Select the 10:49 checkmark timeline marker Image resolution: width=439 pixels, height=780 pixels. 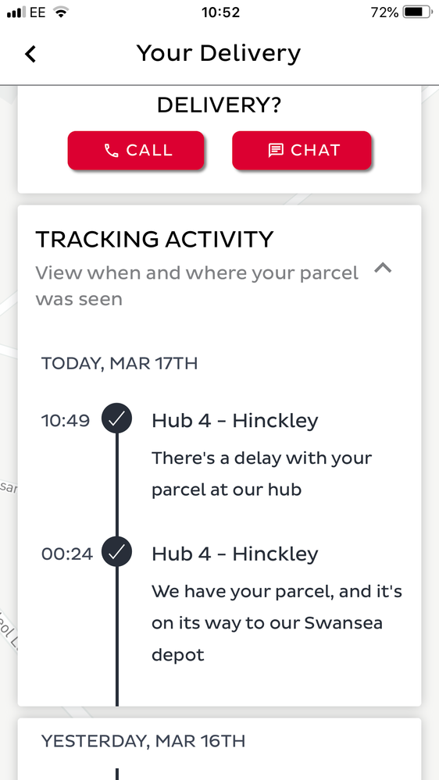(116, 419)
